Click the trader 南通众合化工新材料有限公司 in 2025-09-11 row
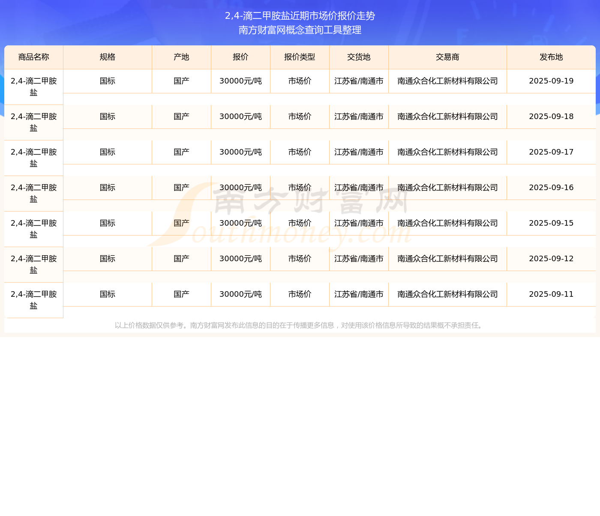 click(447, 294)
